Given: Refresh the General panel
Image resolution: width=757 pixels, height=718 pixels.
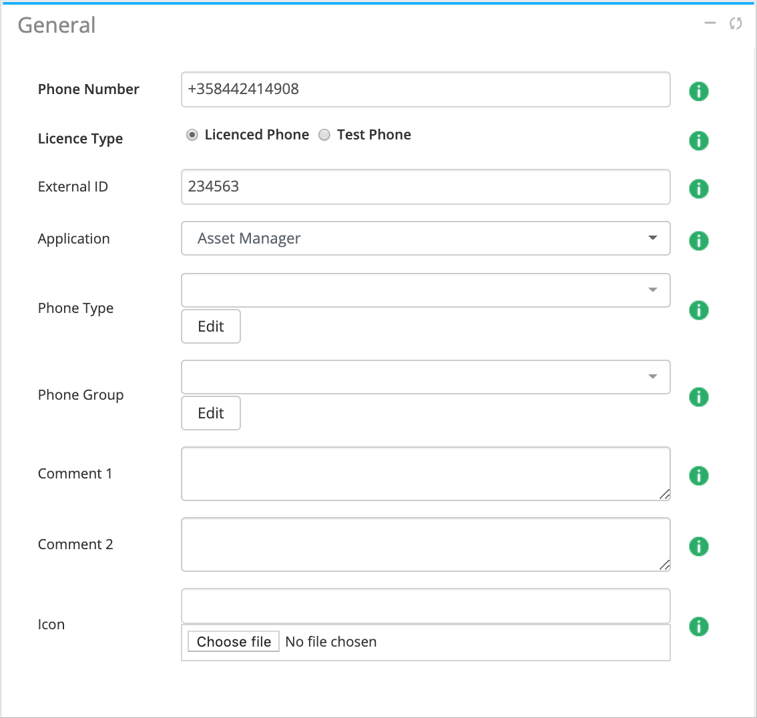Looking at the screenshot, I should (736, 24).
